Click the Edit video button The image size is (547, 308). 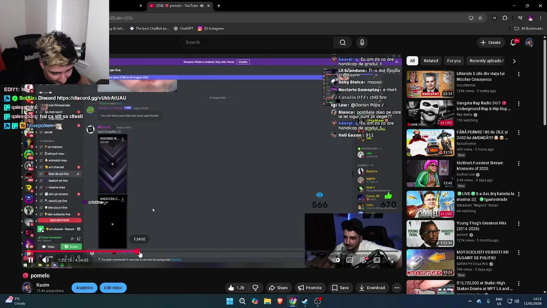point(113,288)
